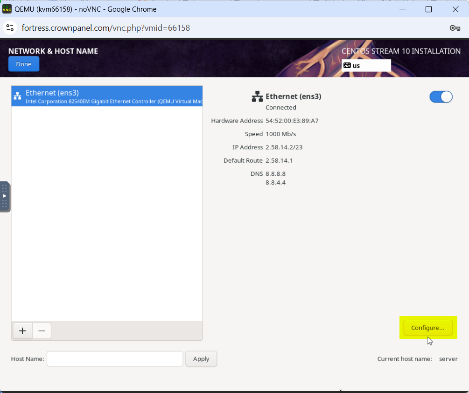Click the Chrome site information icon
The width and height of the screenshot is (469, 393).
(x=10, y=28)
